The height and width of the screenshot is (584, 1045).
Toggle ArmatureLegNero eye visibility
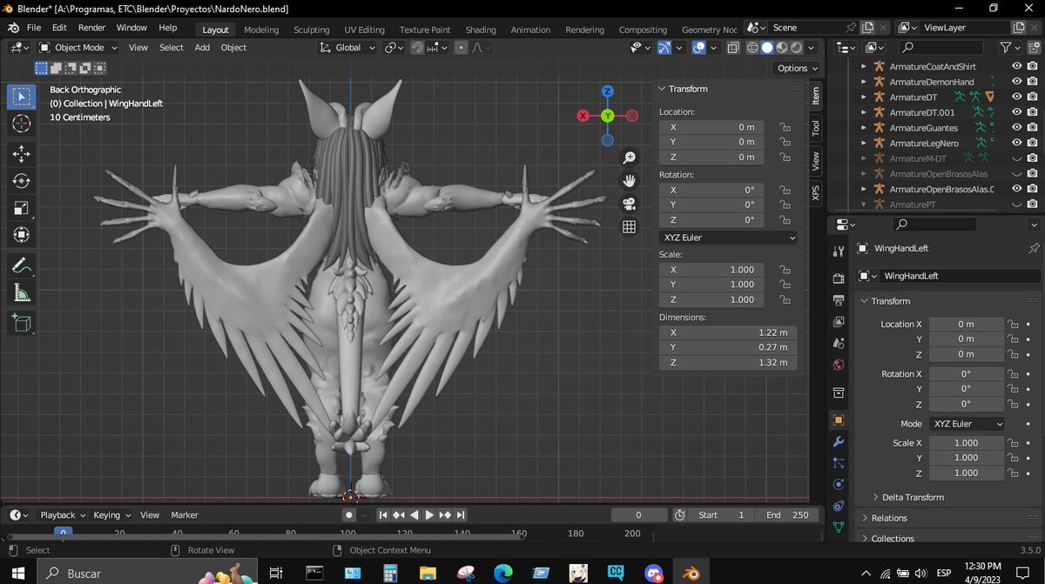(x=1016, y=143)
